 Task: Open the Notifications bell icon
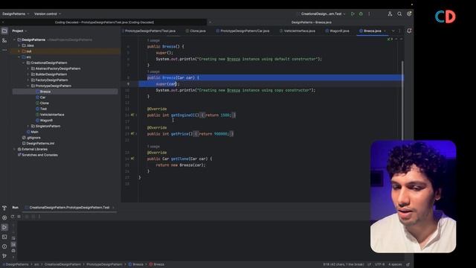click(409, 31)
